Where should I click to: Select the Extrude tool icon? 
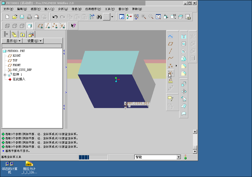point(184,84)
